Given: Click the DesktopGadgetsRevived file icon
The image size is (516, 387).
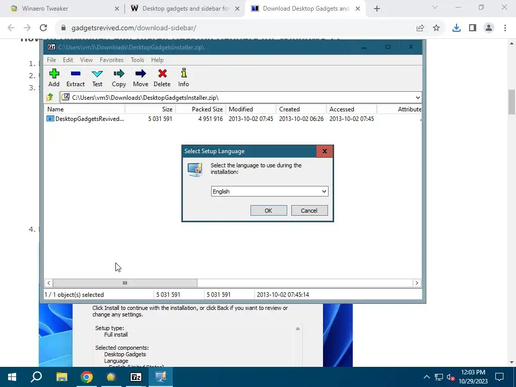Looking at the screenshot, I should click(50, 119).
